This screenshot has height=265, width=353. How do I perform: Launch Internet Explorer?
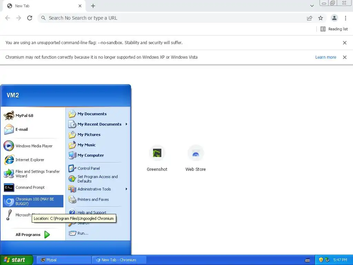pyautogui.click(x=33, y=160)
